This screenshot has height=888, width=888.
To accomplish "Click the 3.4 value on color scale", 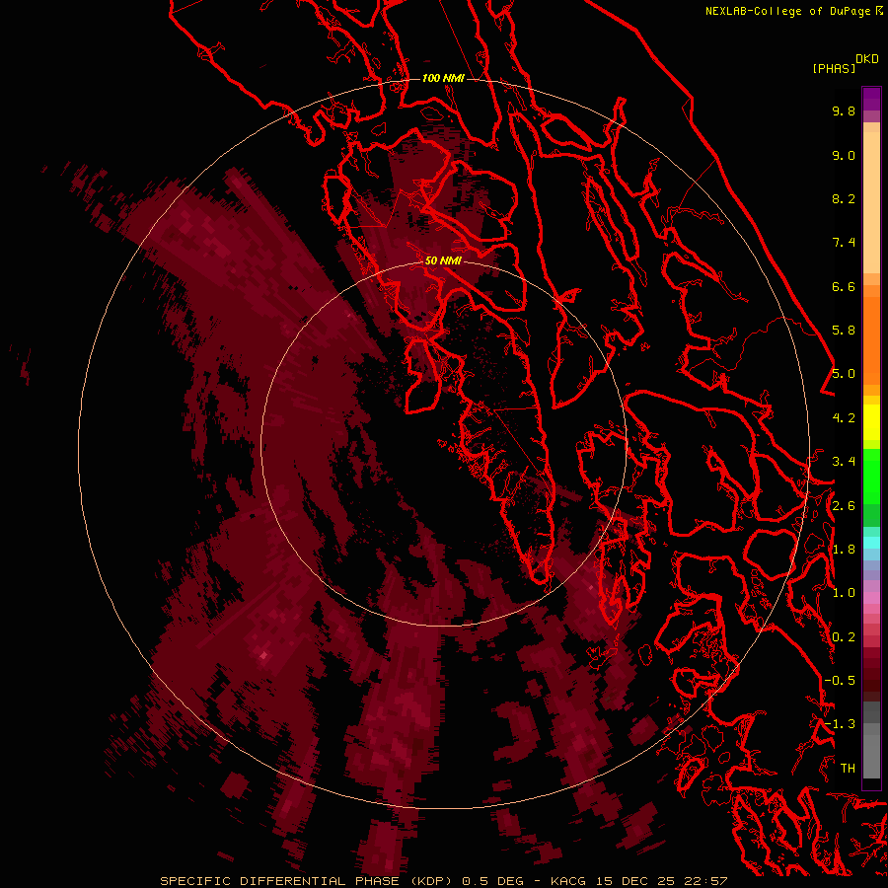I will 844,462.
